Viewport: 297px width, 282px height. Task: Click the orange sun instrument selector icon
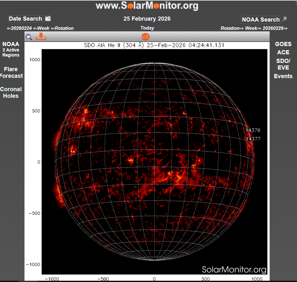145,37
